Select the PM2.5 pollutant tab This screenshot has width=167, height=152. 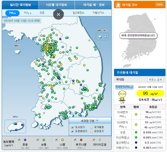coord(28,13)
